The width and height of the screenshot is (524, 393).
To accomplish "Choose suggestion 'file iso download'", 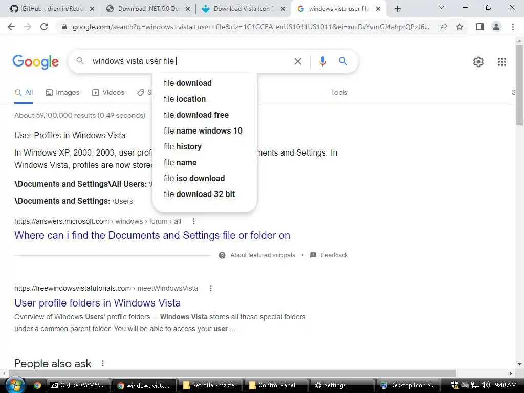I will 205,179.
